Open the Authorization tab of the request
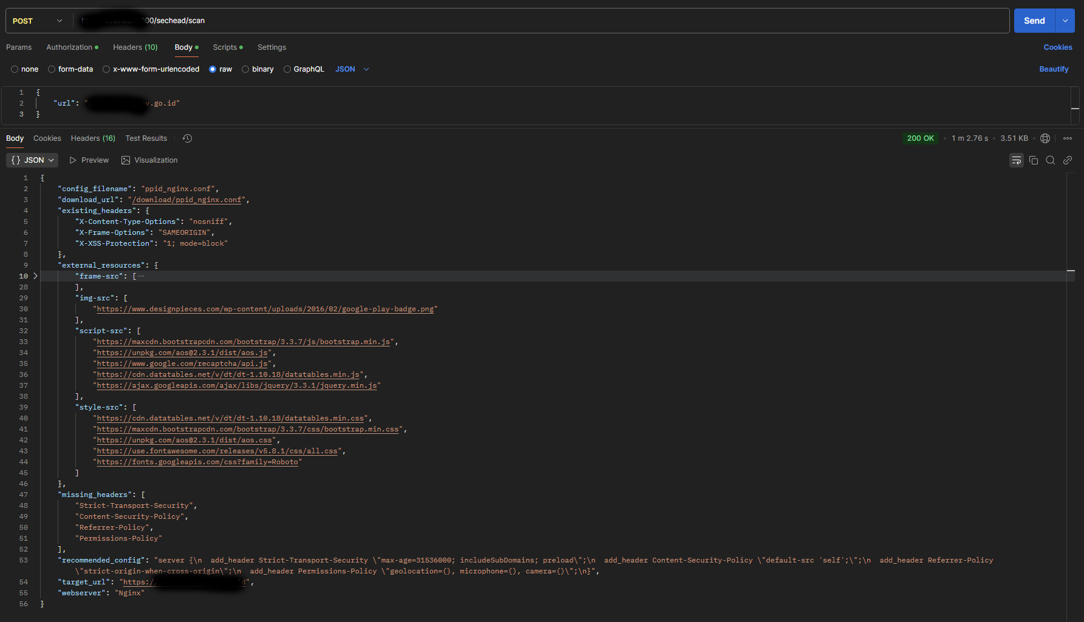 69,47
